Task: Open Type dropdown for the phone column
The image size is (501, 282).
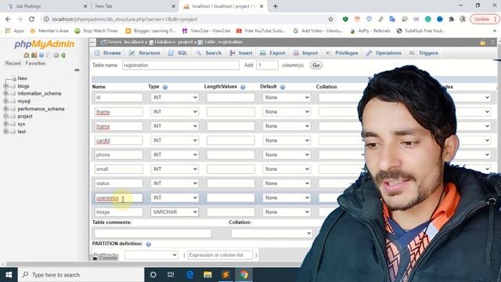Action: click(175, 155)
